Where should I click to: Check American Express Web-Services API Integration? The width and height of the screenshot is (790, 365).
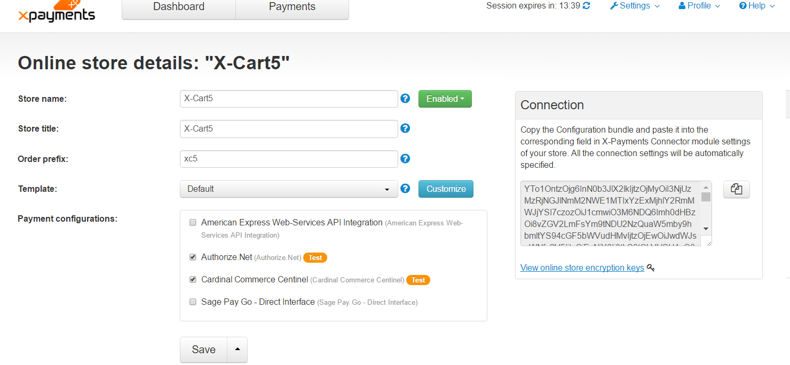[x=193, y=223]
